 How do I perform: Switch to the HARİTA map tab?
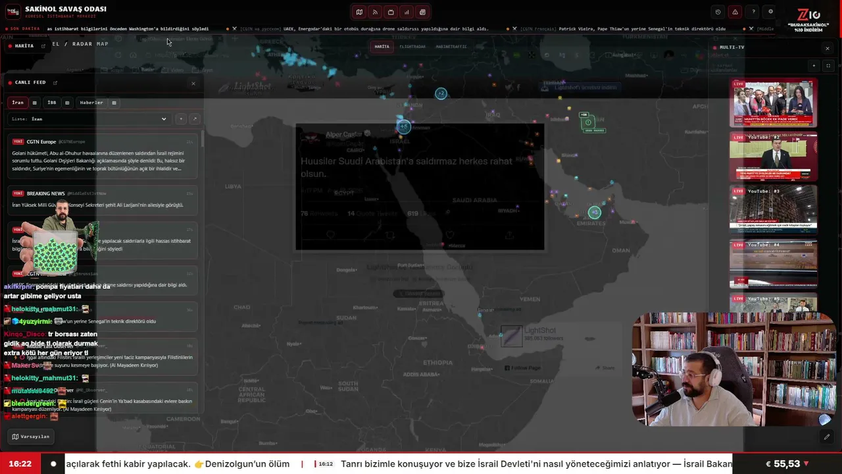pyautogui.click(x=382, y=47)
